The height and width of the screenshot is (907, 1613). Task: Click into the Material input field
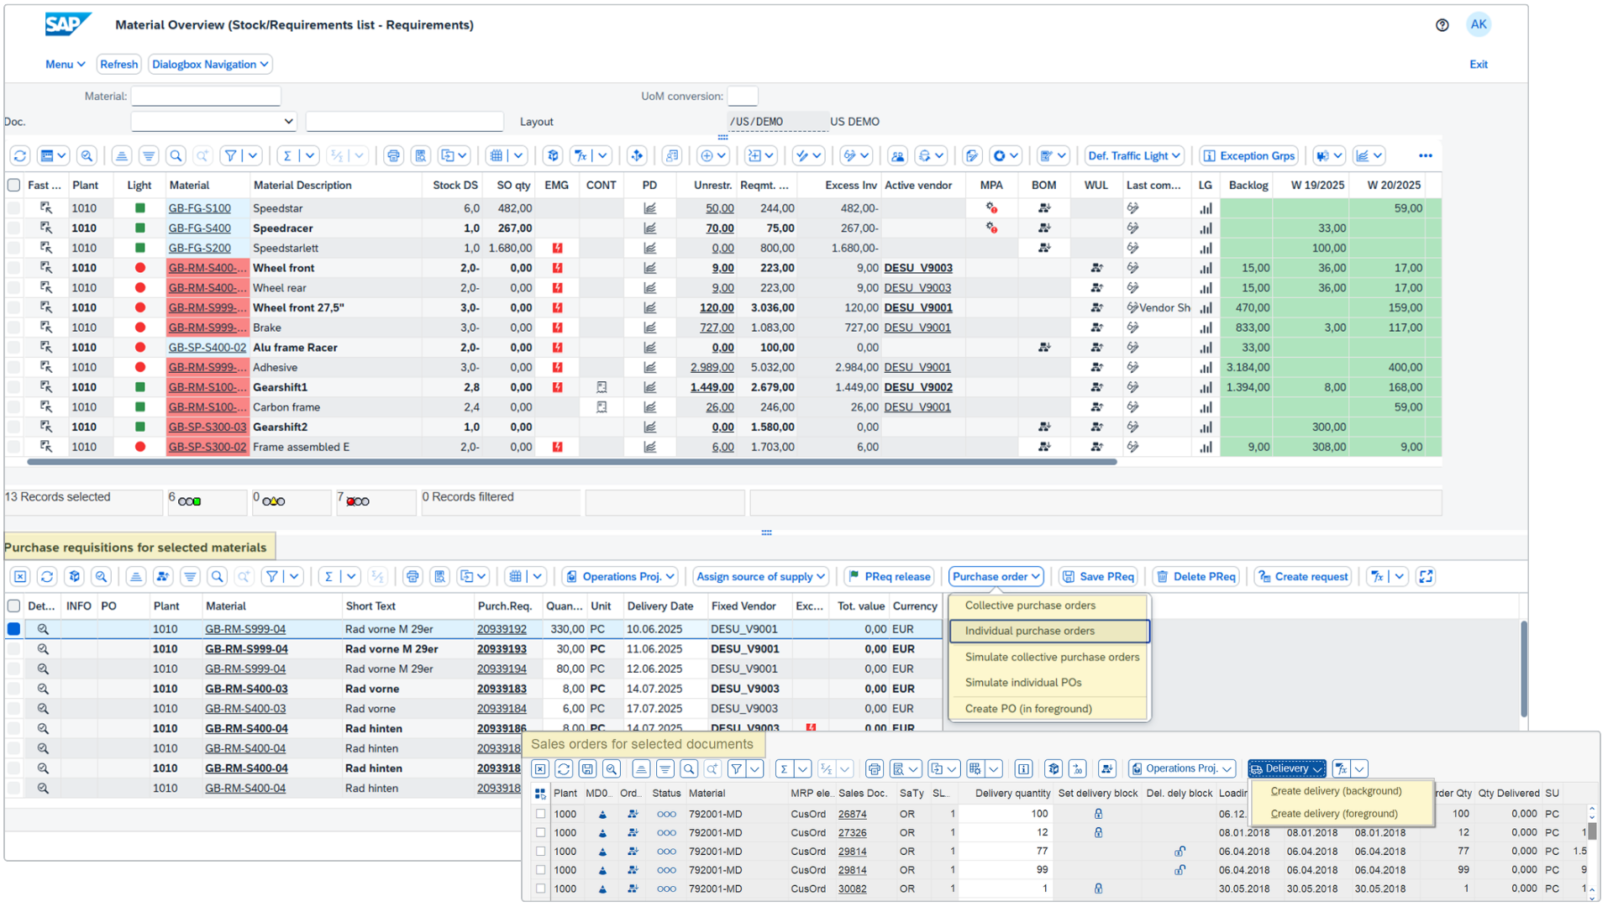(206, 95)
